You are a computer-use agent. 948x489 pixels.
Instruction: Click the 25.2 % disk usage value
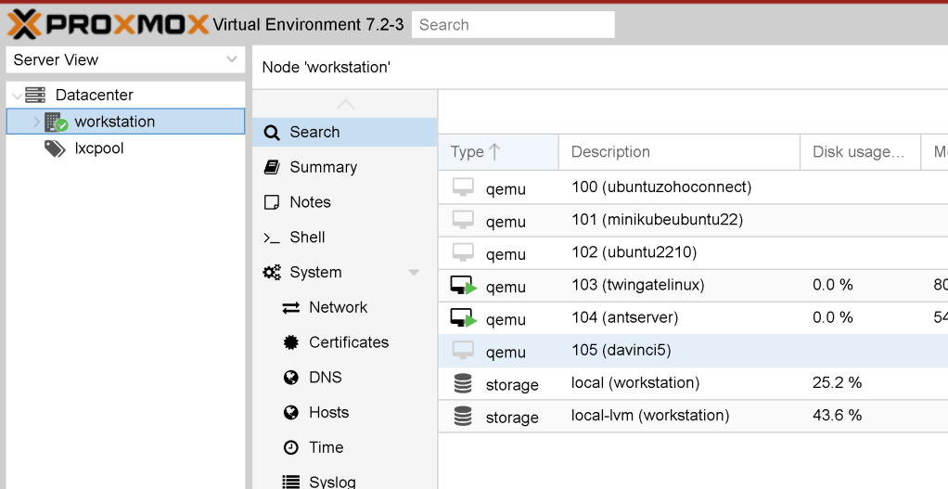coord(837,382)
